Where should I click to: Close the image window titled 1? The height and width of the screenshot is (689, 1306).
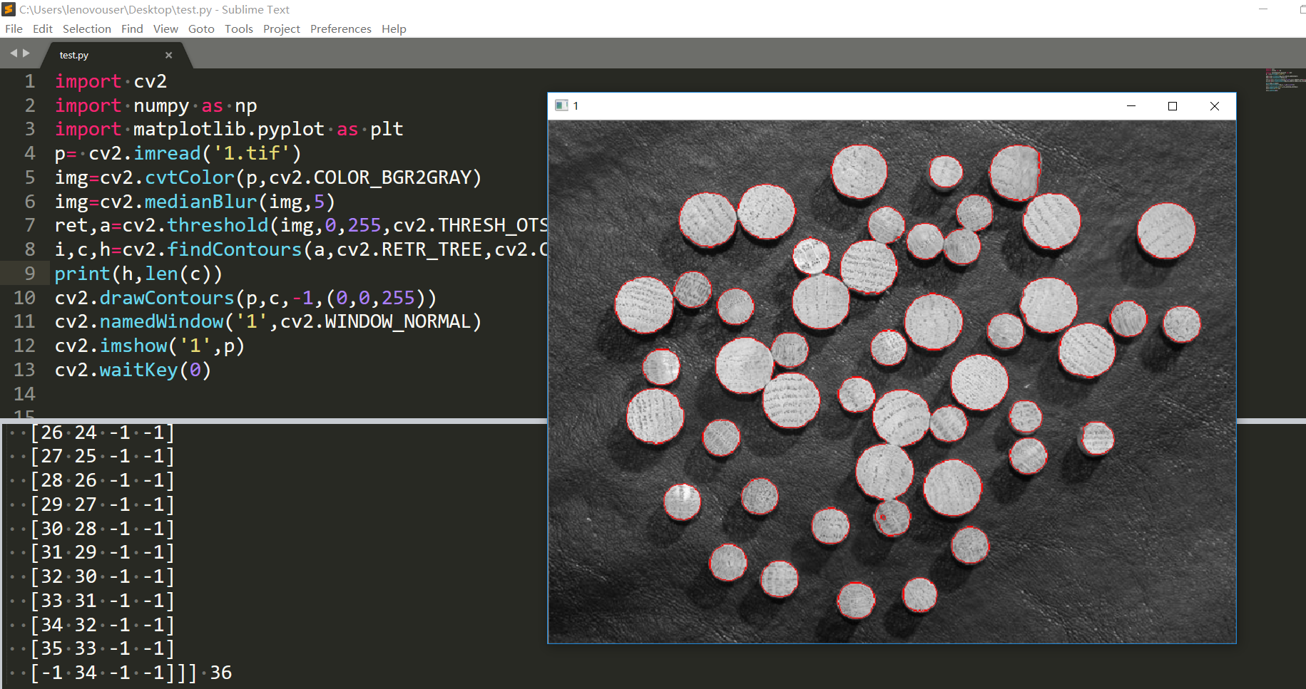[1214, 105]
